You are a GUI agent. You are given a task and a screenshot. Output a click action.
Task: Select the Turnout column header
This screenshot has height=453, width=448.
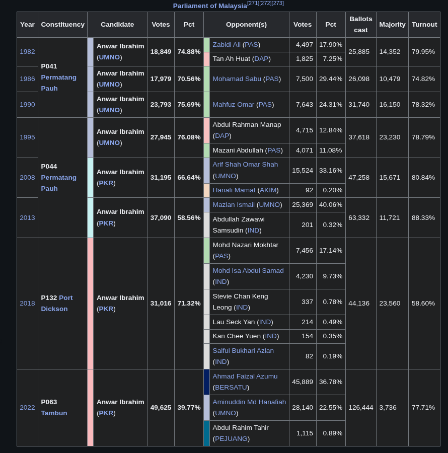click(424, 25)
